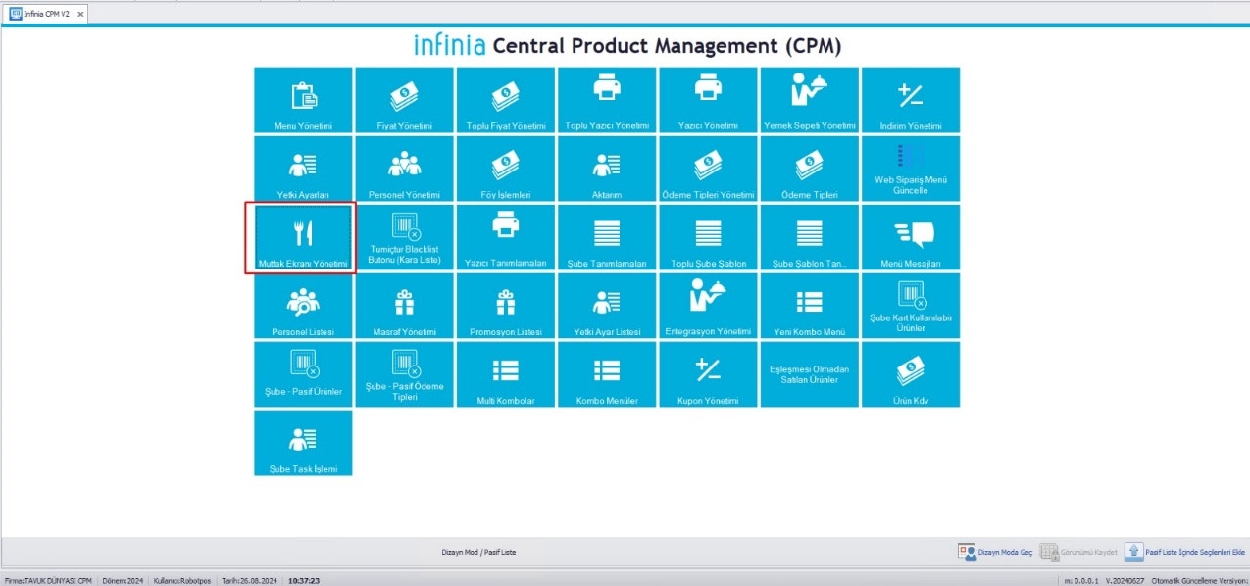The image size is (1250, 586).
Task: Open the Masraf Yönetimi tile
Action: click(404, 306)
